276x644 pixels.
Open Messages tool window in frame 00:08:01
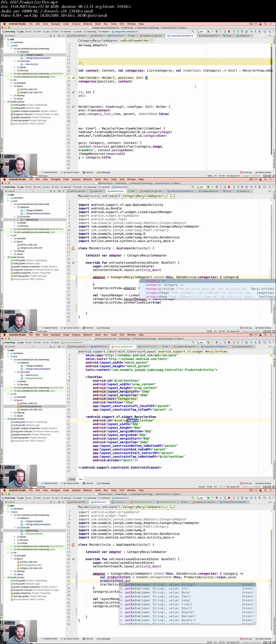tap(104, 483)
